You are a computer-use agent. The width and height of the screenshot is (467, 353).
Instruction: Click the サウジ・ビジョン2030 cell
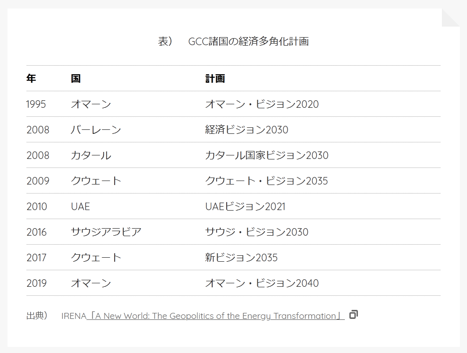pos(256,232)
